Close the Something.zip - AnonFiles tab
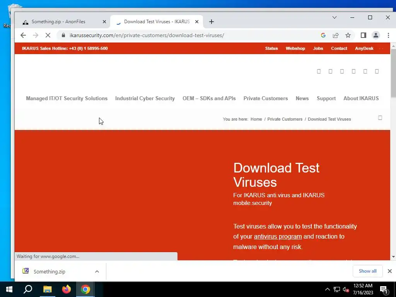 tap(104, 22)
